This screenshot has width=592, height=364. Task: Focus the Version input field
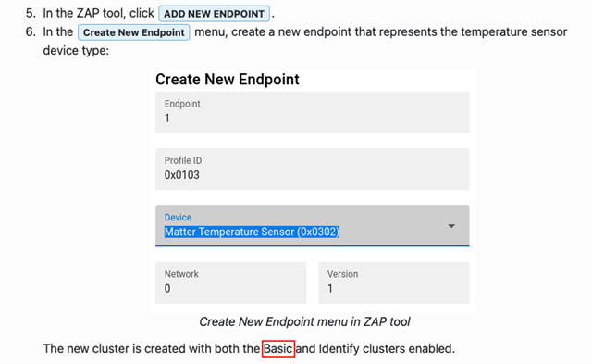click(394, 282)
